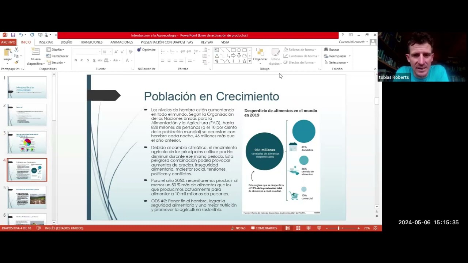Copy selection using the Copy icon

click(16, 56)
